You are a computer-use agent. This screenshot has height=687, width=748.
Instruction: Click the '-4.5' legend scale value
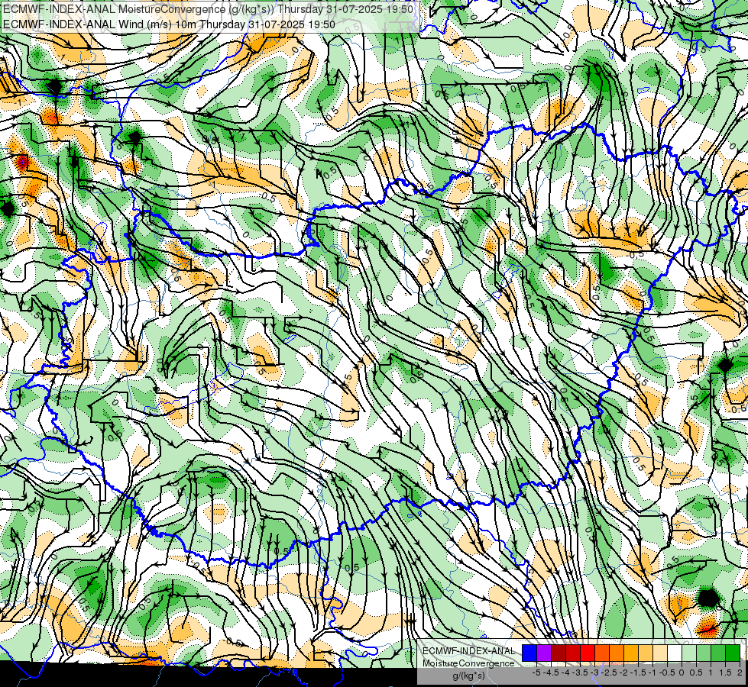pyautogui.click(x=549, y=672)
